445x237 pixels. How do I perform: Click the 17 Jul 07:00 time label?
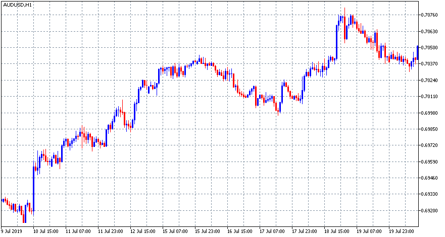[x=272, y=231]
